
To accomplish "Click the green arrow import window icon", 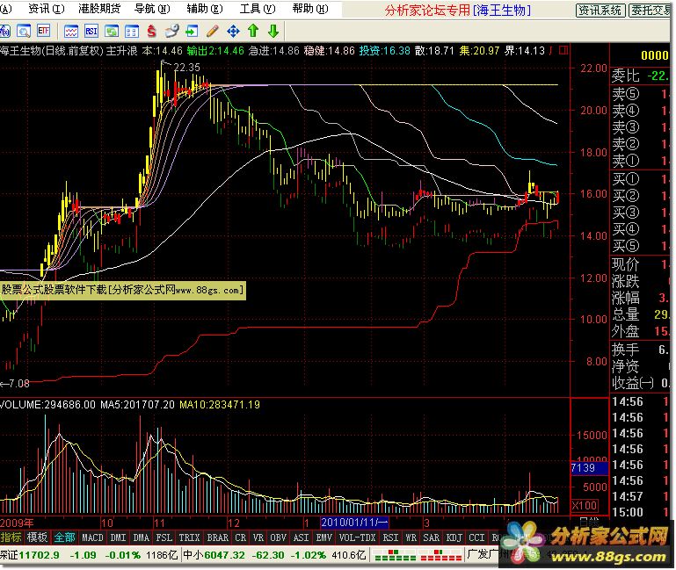I will (192, 31).
